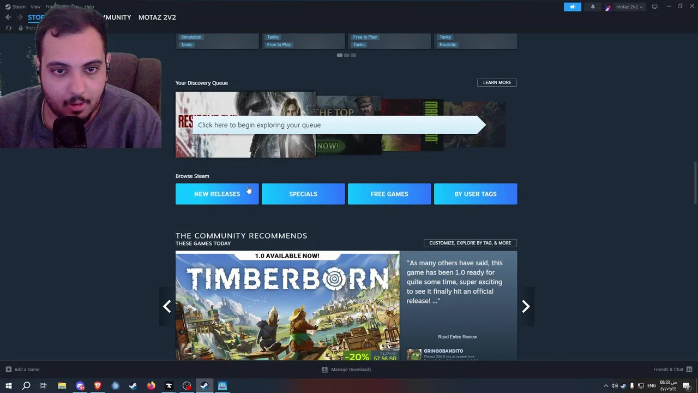698x393 pixels.
Task: Click the Big Picture mode monitor icon
Action: 654,7
